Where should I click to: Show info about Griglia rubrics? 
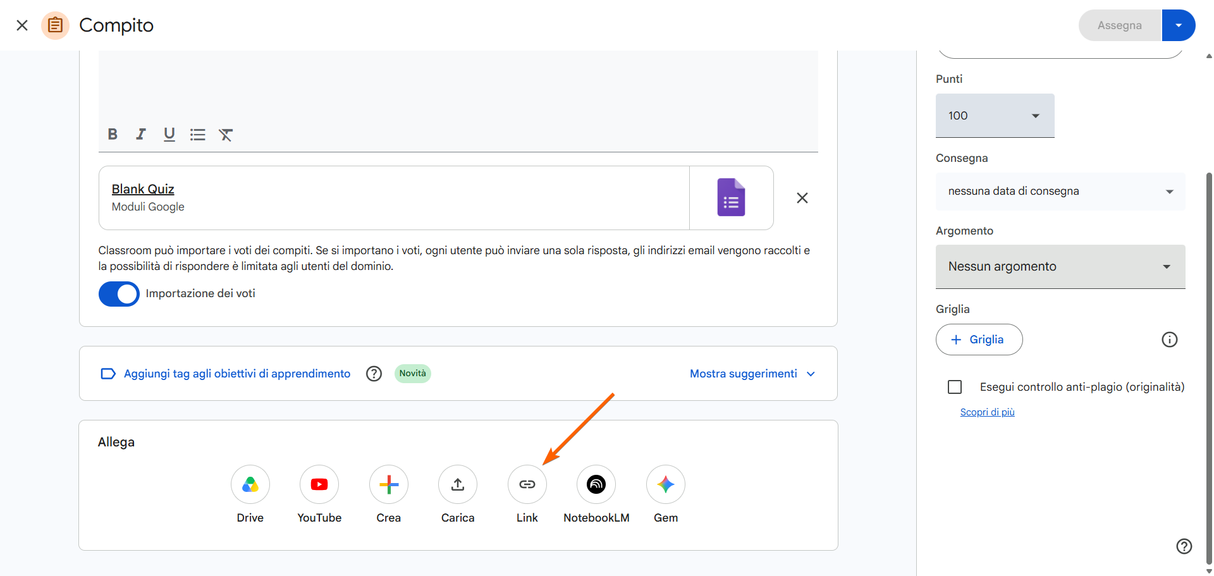click(x=1170, y=340)
